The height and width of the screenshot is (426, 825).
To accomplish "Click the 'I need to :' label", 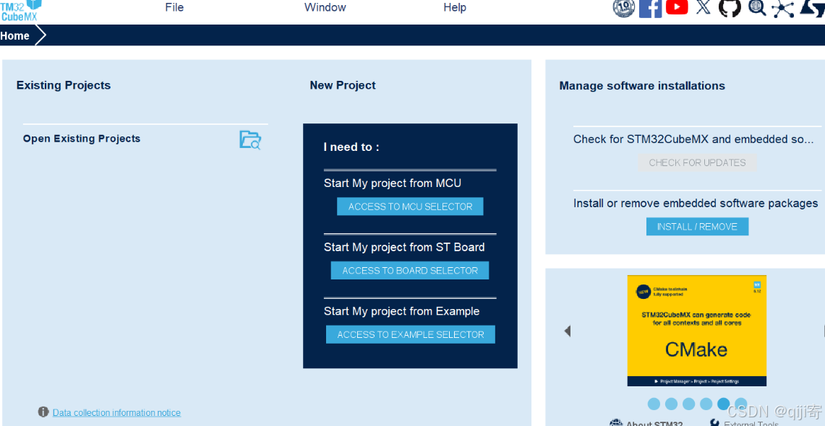I will click(351, 147).
